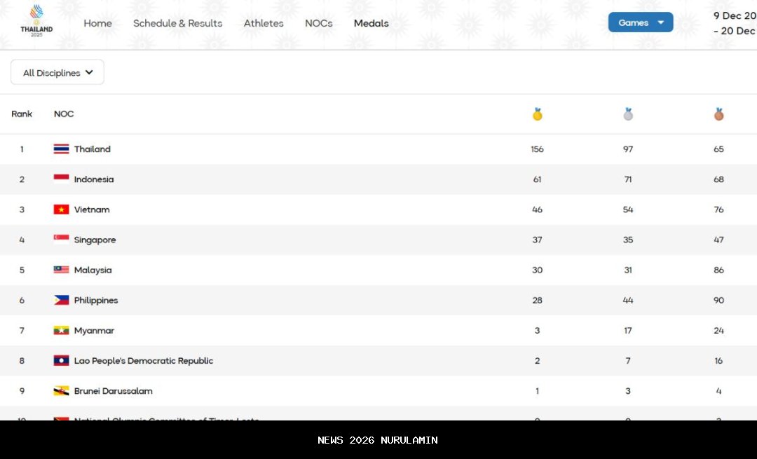Click the Philippines flag icon

pyautogui.click(x=62, y=300)
